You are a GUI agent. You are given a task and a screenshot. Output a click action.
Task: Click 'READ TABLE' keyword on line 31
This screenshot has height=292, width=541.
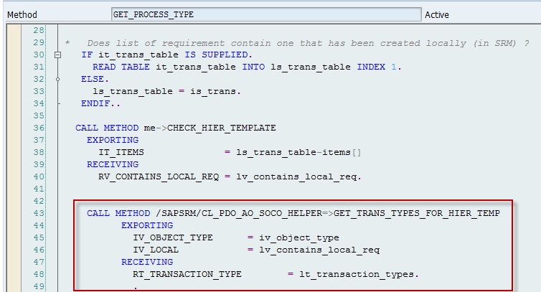121,67
